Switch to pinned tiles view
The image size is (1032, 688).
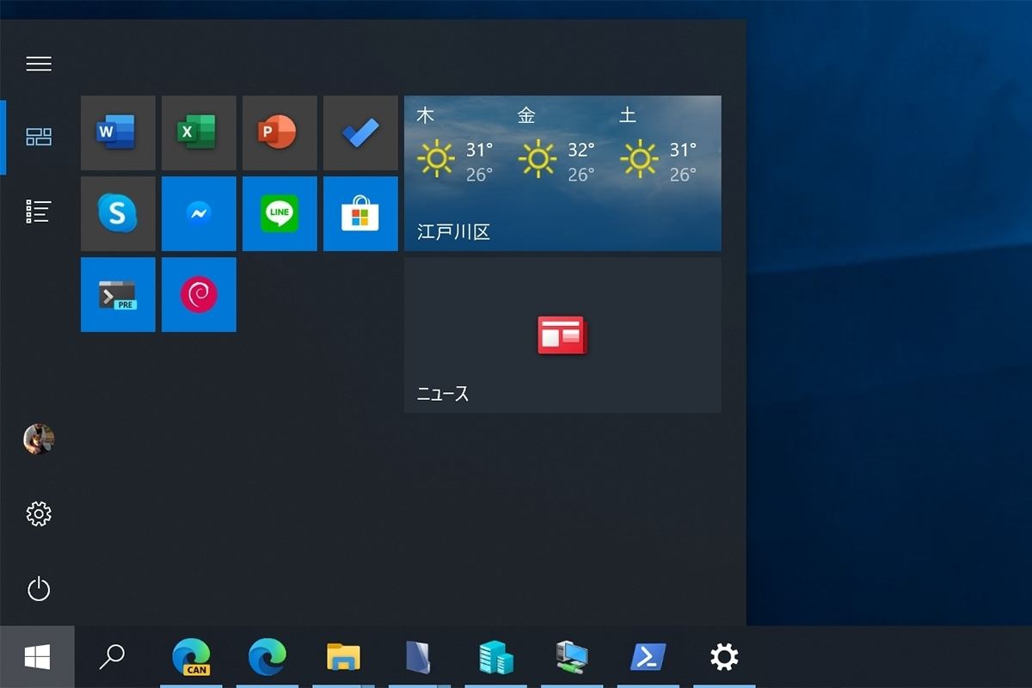39,137
